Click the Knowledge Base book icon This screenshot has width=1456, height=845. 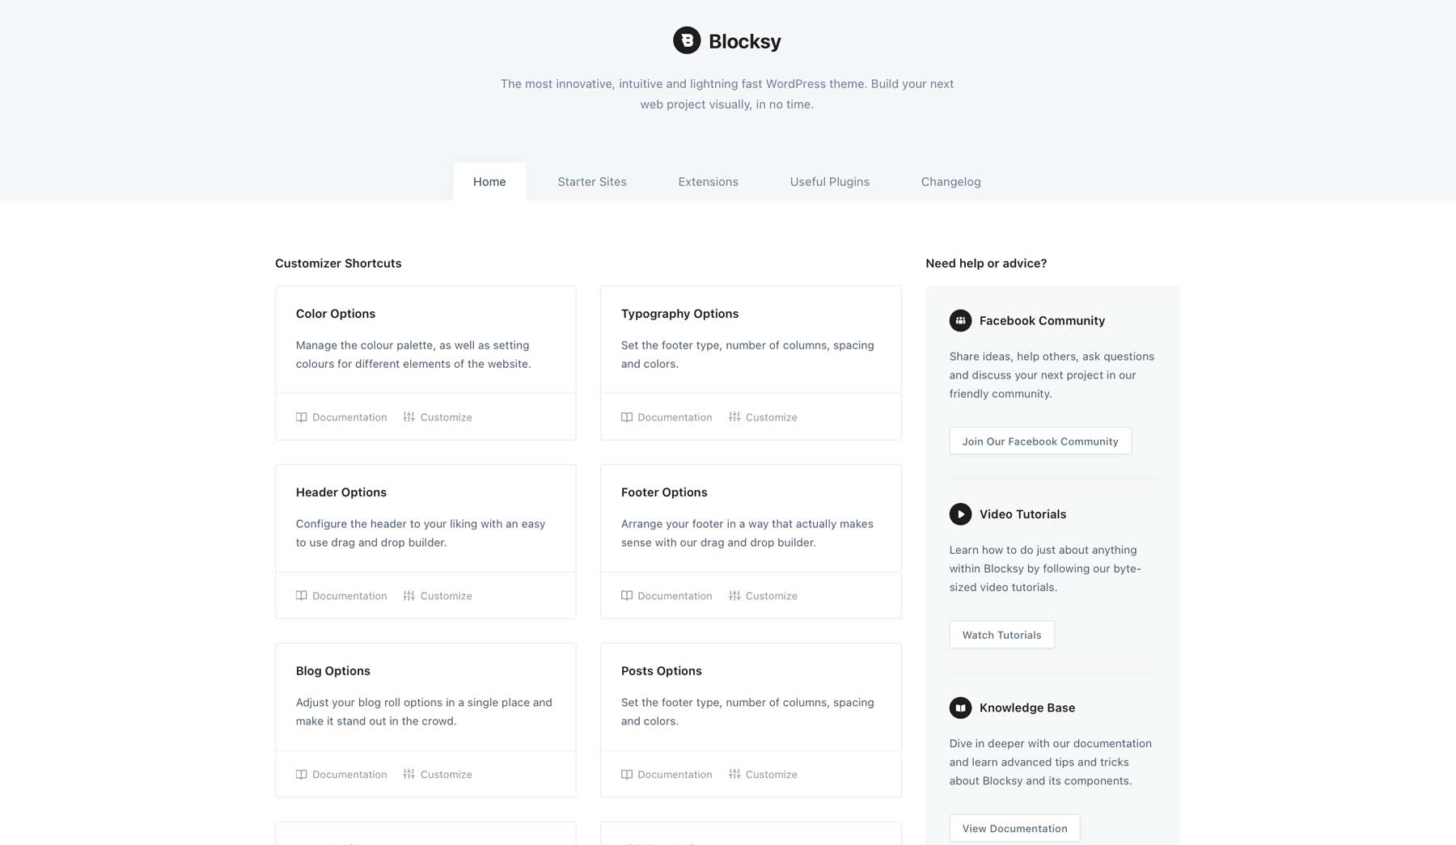click(960, 708)
